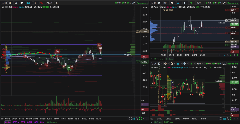Screen dimensions: 240x124
Task: Expand chart type dropdown arrow in 6B toolbar
Action: coord(31,3)
